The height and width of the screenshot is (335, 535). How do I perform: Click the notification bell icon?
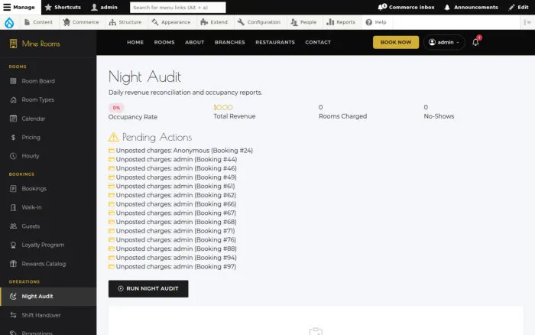point(475,42)
